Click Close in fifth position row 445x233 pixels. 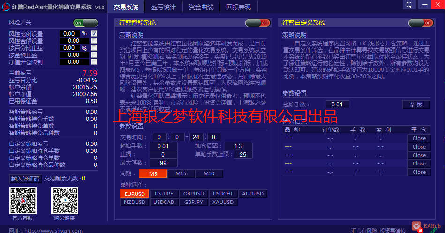[419, 172]
